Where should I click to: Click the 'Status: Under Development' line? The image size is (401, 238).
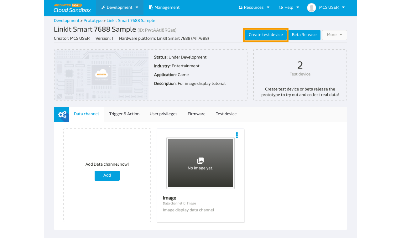(180, 57)
